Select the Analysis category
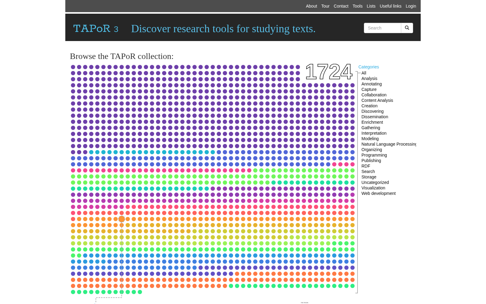Image resolution: width=486 pixels, height=304 pixels. pyautogui.click(x=369, y=78)
